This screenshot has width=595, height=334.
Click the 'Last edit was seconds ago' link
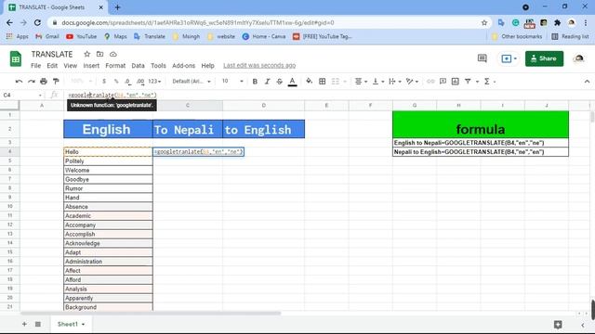pyautogui.click(x=259, y=66)
